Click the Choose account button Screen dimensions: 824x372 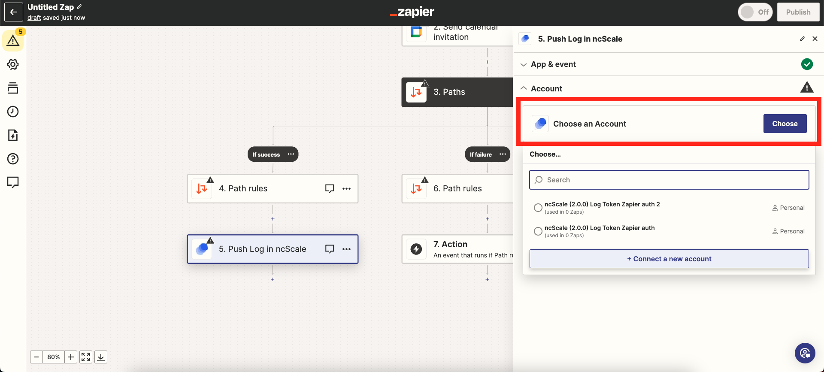point(785,124)
